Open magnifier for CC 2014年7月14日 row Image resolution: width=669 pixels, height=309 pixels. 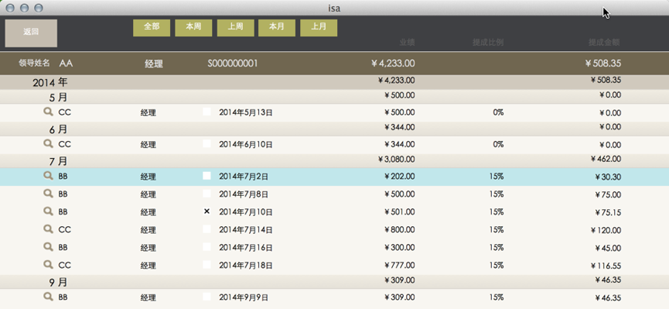point(48,229)
